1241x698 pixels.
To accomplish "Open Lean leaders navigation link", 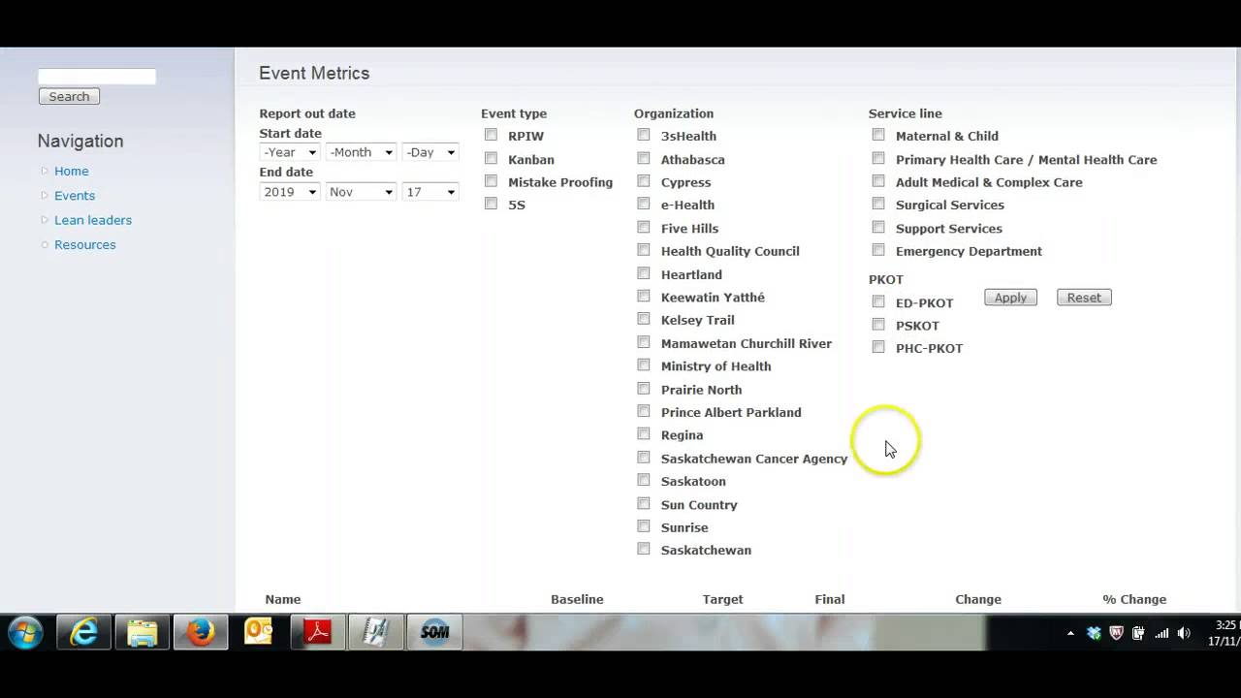I will 93,220.
